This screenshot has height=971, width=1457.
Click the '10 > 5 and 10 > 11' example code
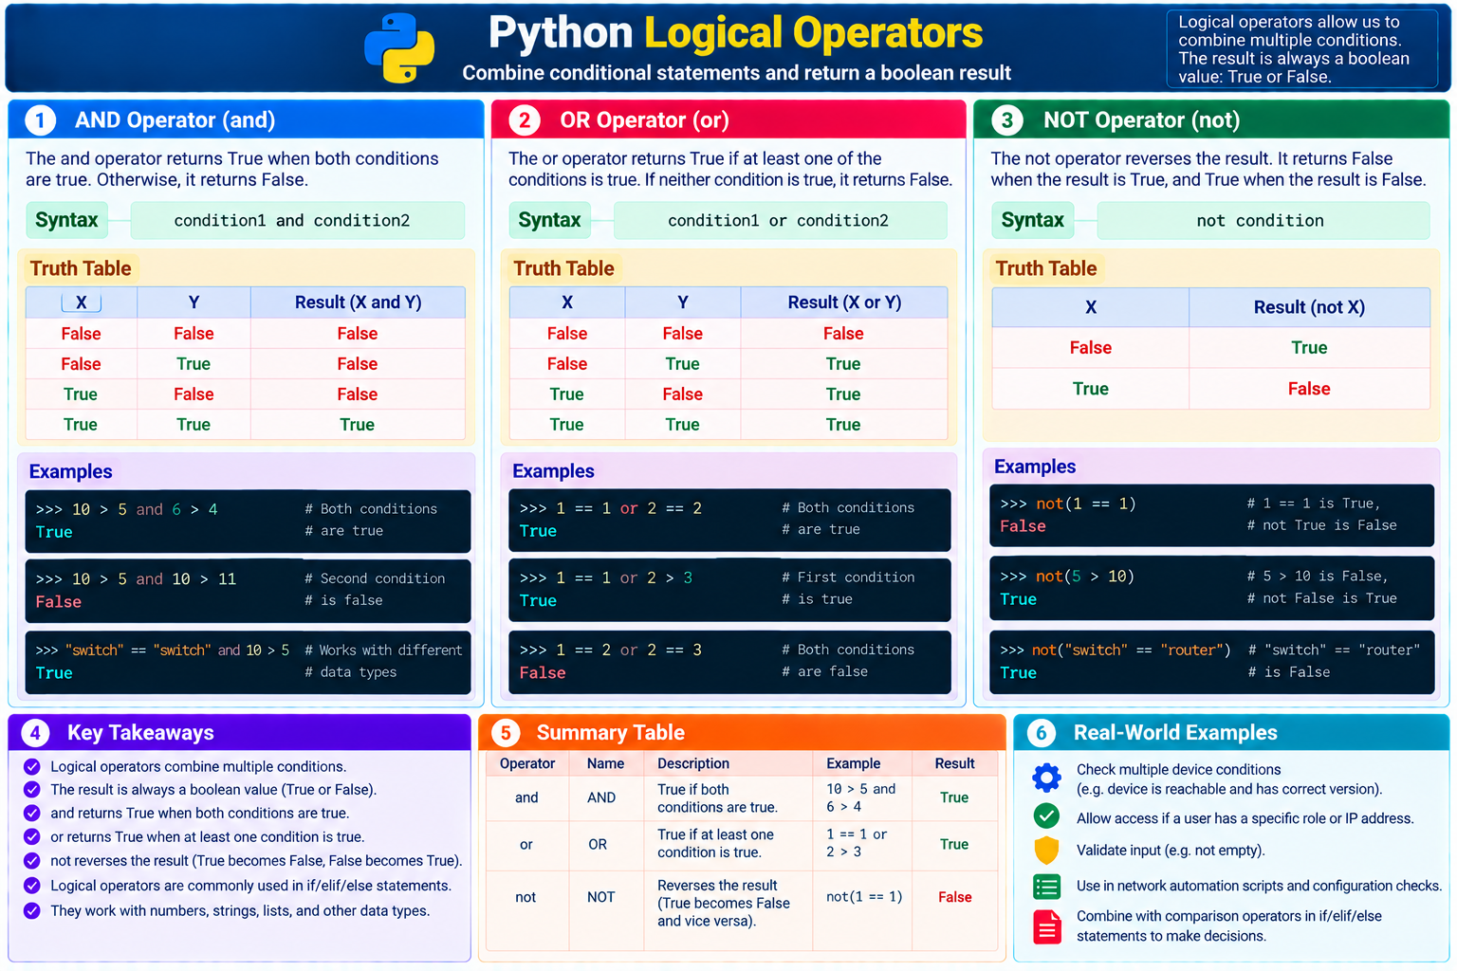point(136,578)
